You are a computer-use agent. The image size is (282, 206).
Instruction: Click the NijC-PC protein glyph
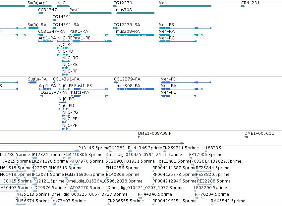(63, 102)
